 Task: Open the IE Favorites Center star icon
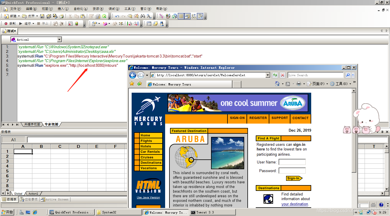[x=132, y=84]
